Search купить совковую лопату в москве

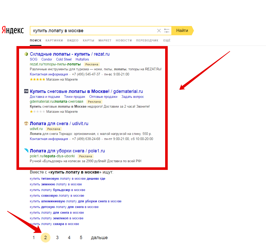tap(57, 196)
